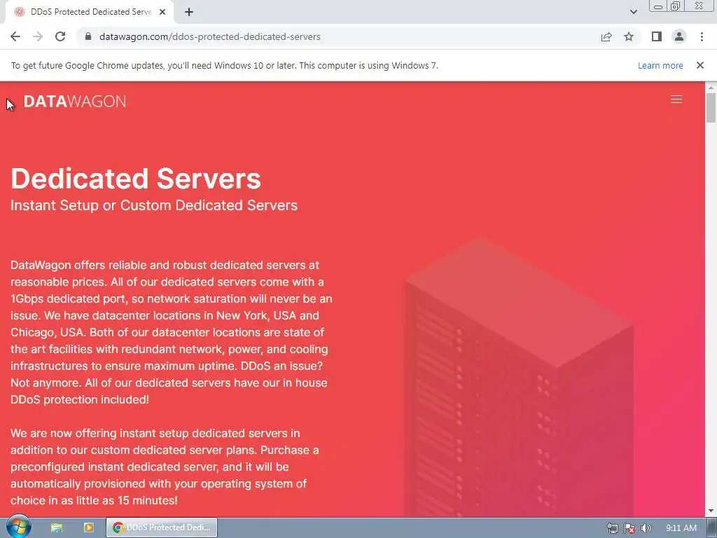717x538 pixels.
Task: Open the Windows Start menu
Action: [x=18, y=527]
